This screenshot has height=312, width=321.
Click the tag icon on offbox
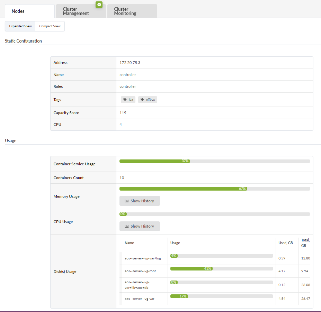pyautogui.click(x=142, y=100)
